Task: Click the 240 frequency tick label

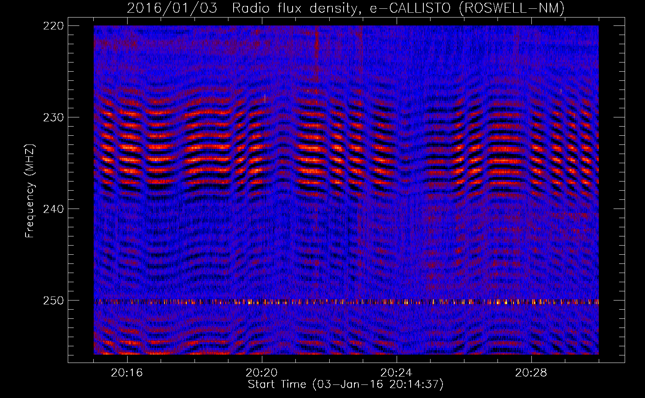Action: click(53, 209)
